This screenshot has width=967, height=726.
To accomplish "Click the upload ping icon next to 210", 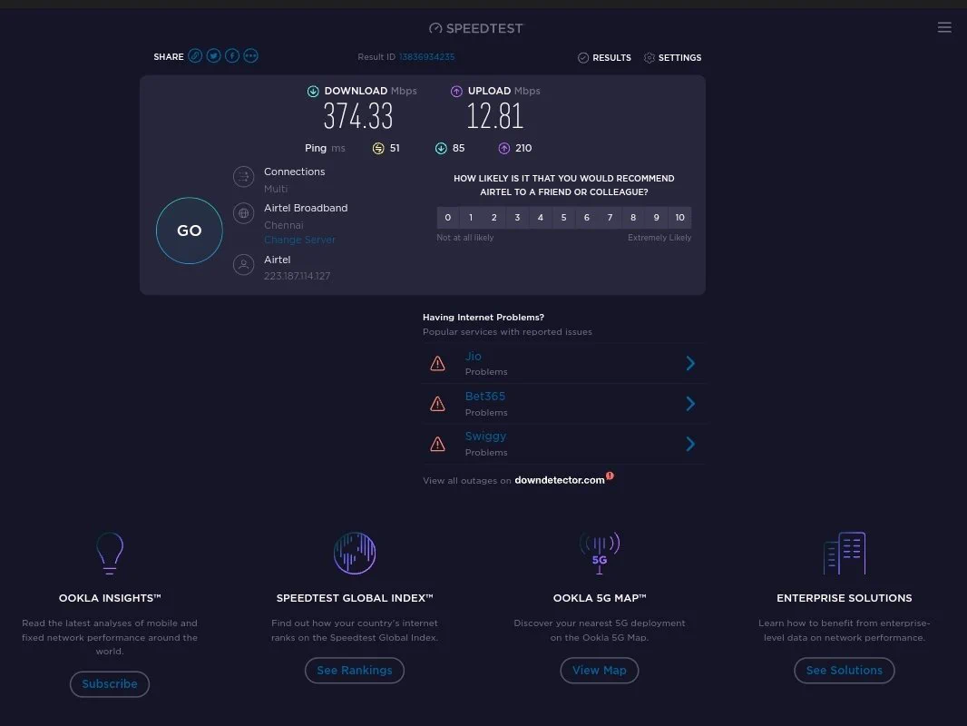I will [503, 149].
